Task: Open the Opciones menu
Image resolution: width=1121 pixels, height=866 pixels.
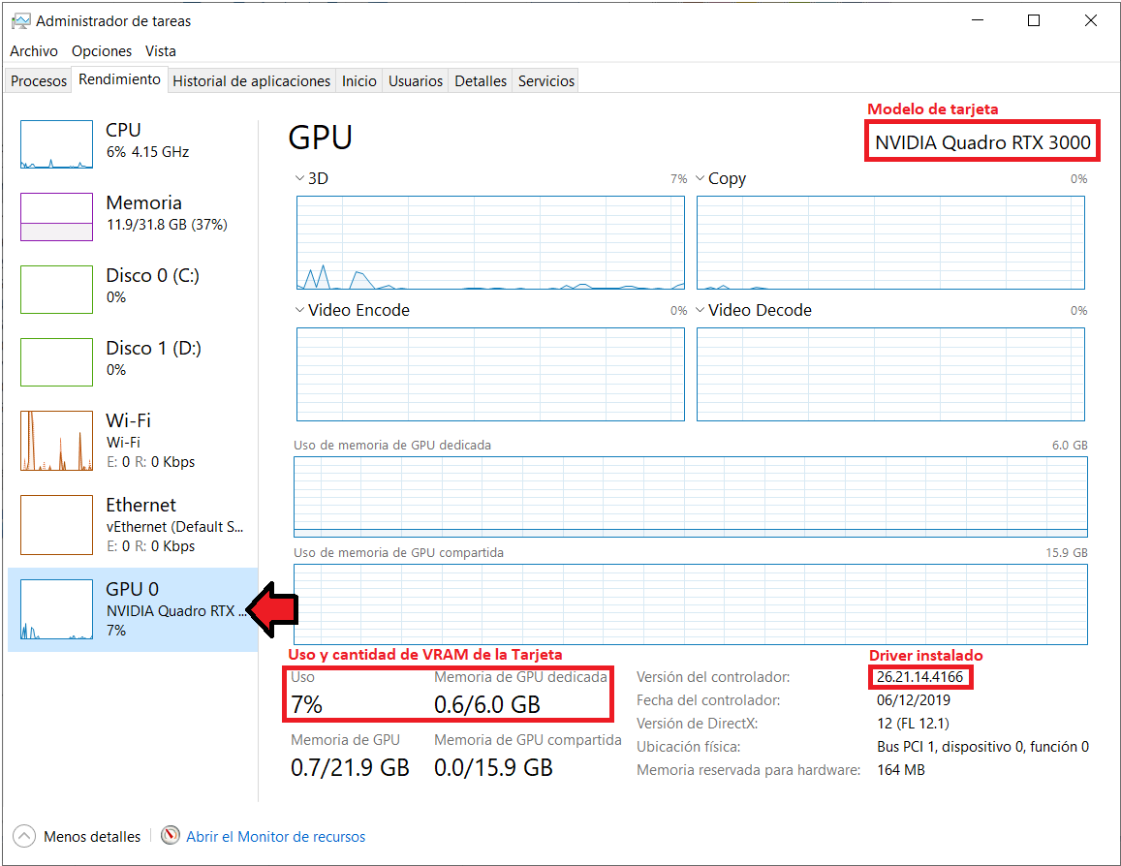Action: tap(102, 50)
